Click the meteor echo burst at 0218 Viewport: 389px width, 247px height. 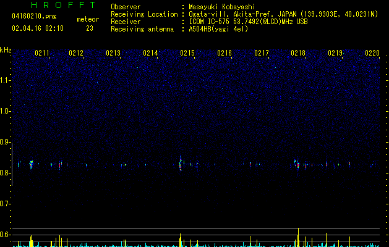pos(297,164)
